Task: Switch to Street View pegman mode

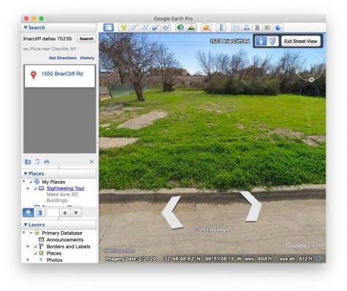Action: pos(261,41)
